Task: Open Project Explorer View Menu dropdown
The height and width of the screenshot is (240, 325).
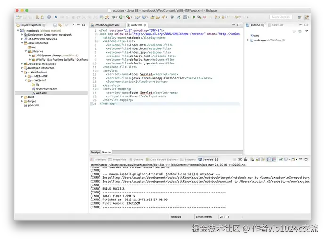Action: point(73,24)
